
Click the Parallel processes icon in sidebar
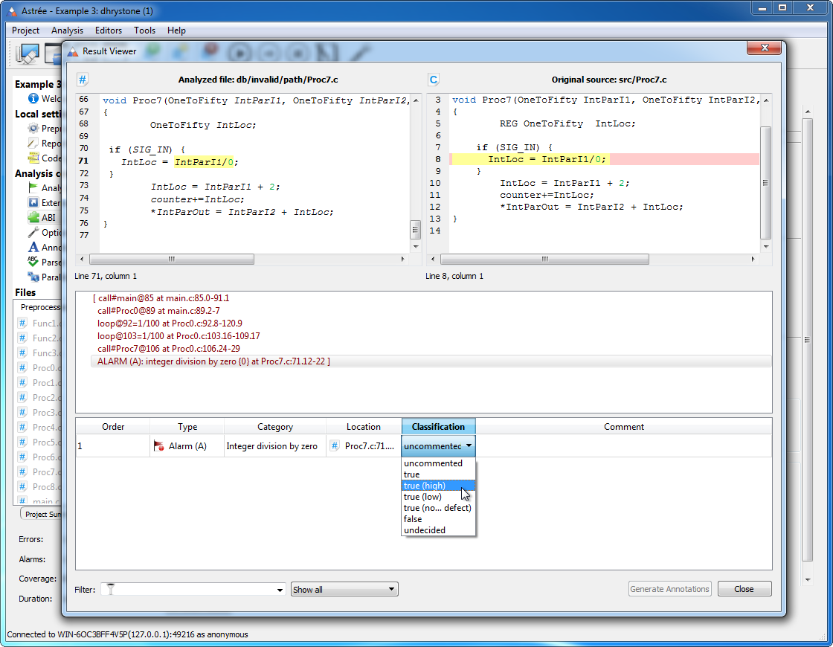point(33,277)
